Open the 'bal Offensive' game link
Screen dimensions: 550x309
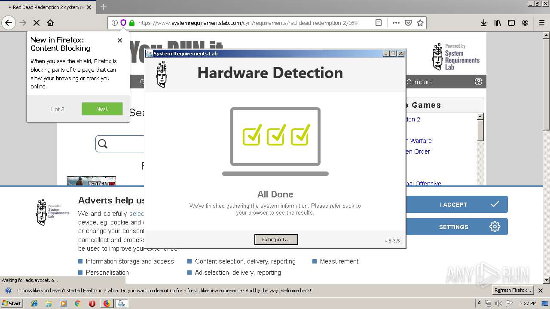pos(424,183)
